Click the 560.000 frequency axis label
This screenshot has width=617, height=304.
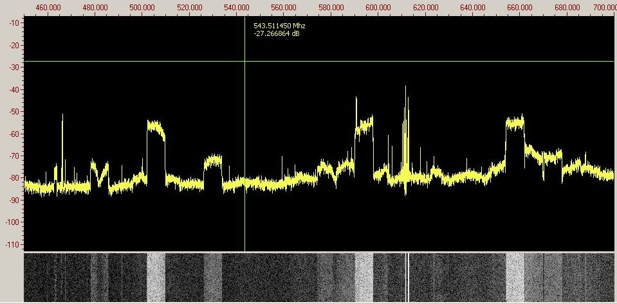coord(284,8)
